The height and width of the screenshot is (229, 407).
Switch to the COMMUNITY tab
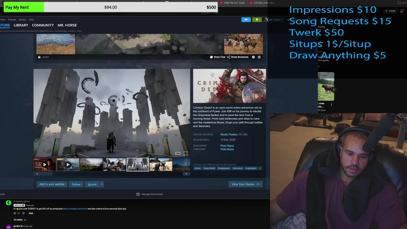pos(43,25)
